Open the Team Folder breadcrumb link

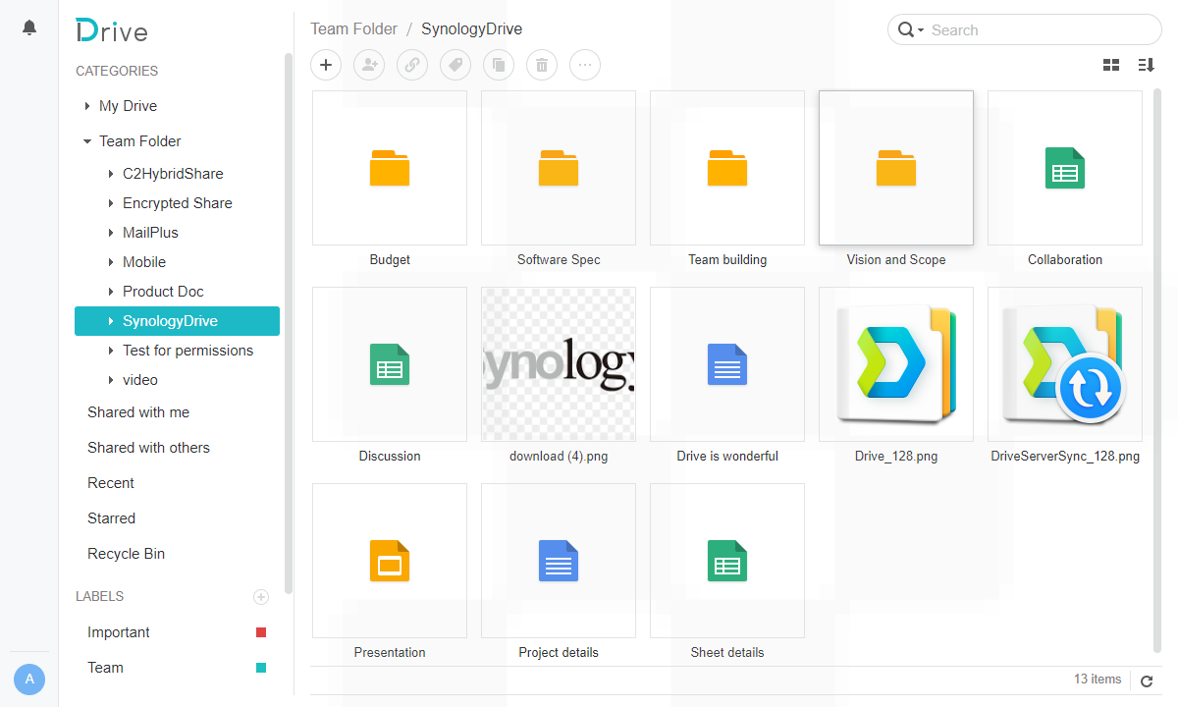[353, 28]
